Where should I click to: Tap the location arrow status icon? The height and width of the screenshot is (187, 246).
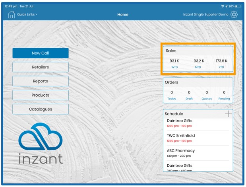click(x=227, y=6)
